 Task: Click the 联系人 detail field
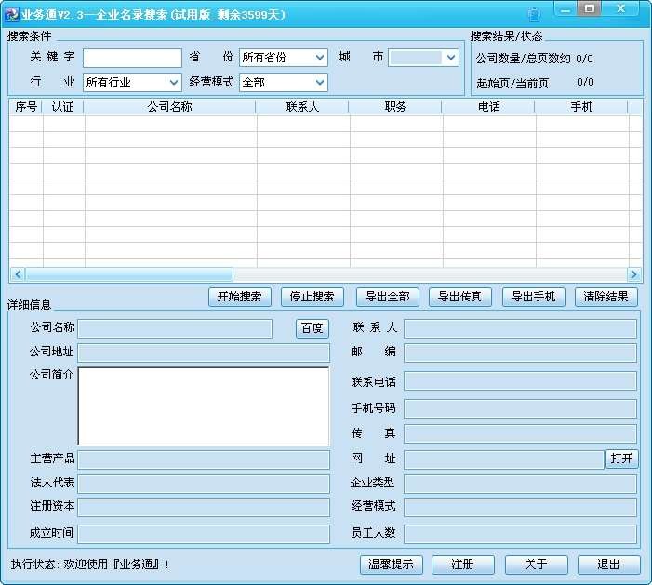[520, 329]
